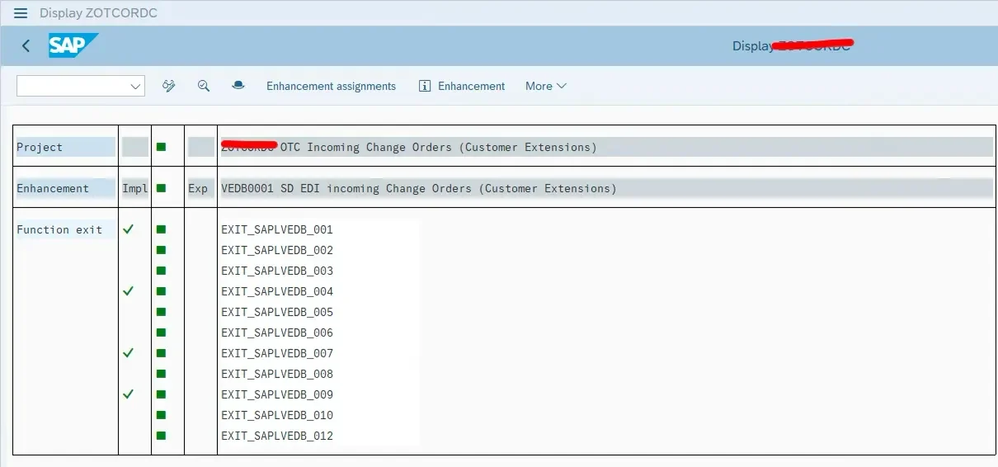Open function exit EXIT_SAPLVEDB_007

(x=277, y=353)
